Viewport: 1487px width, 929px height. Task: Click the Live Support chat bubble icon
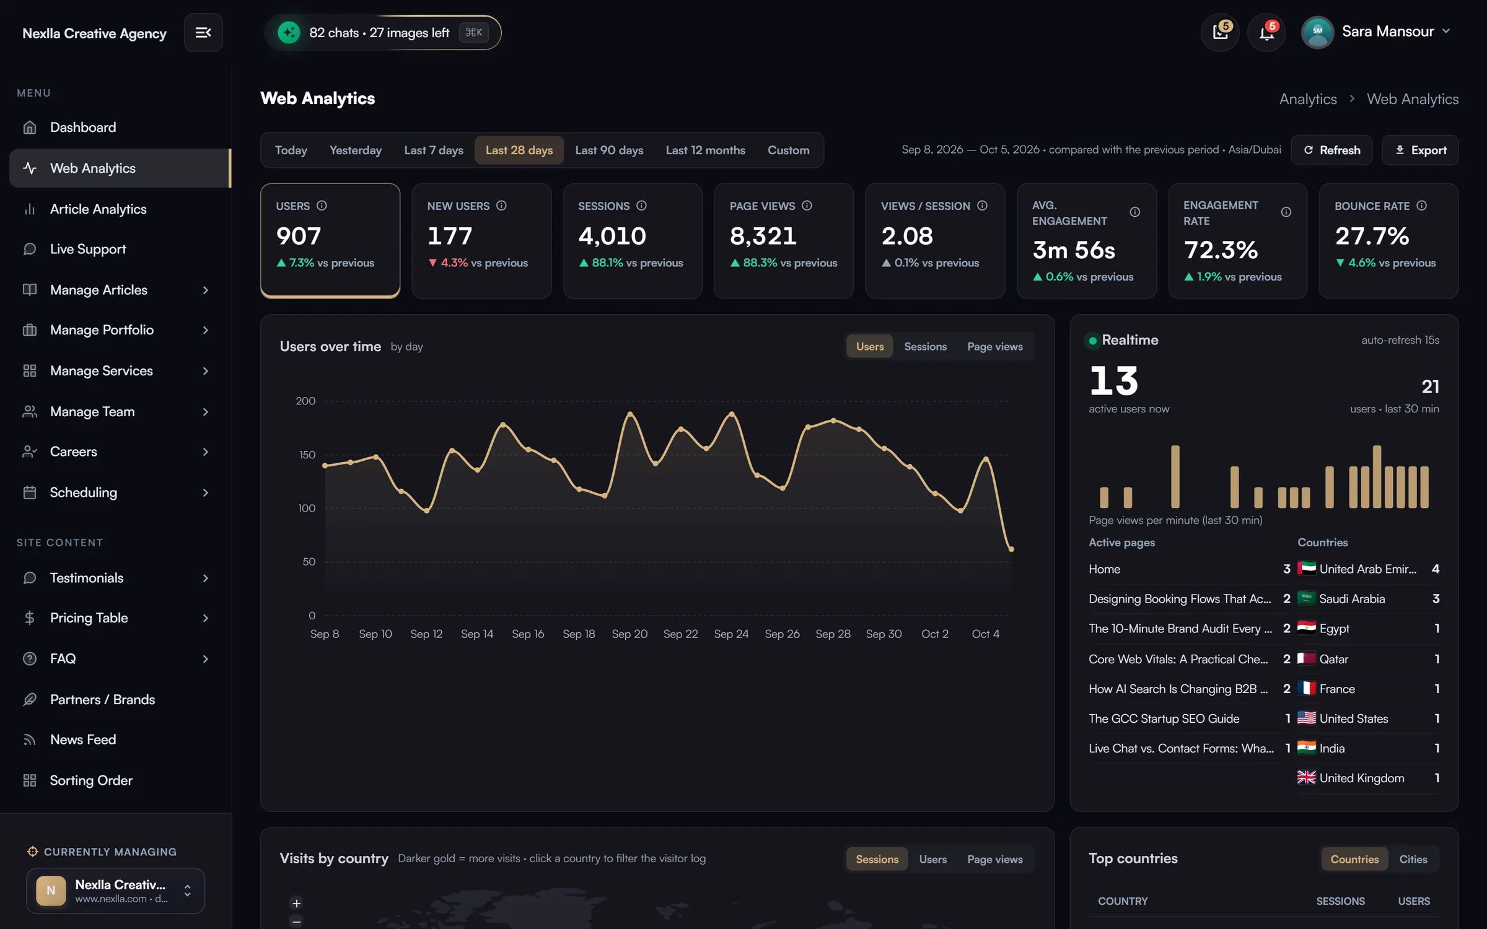click(30, 249)
